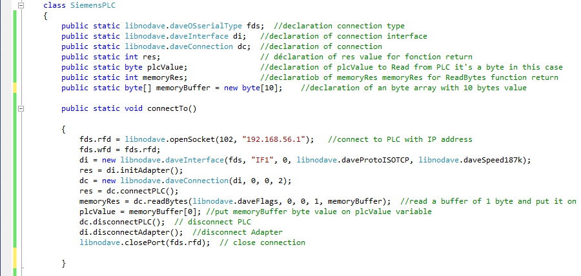
Task: Click the "IF1" string literal
Action: click(262, 160)
